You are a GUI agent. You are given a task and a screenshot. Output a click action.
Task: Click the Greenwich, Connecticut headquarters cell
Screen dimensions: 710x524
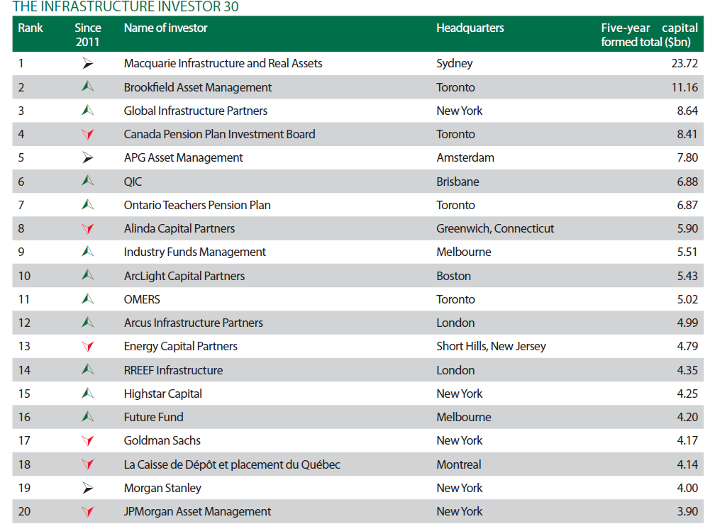coord(495,228)
